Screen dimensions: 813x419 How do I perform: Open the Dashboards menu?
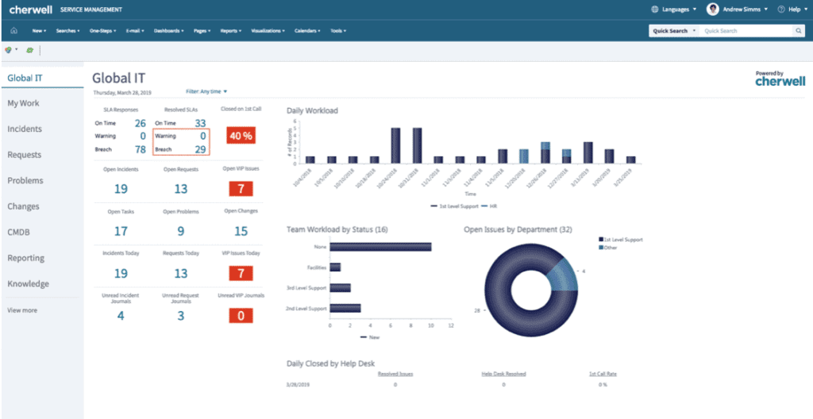point(169,31)
